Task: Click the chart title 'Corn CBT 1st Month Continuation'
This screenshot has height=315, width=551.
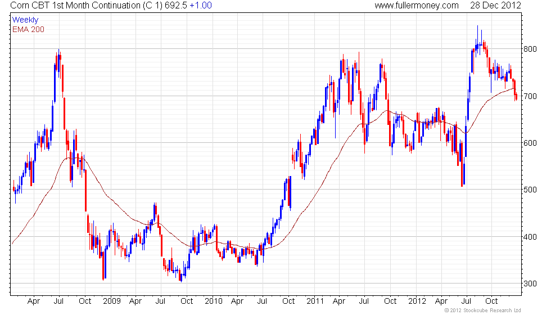Action: tap(75, 6)
